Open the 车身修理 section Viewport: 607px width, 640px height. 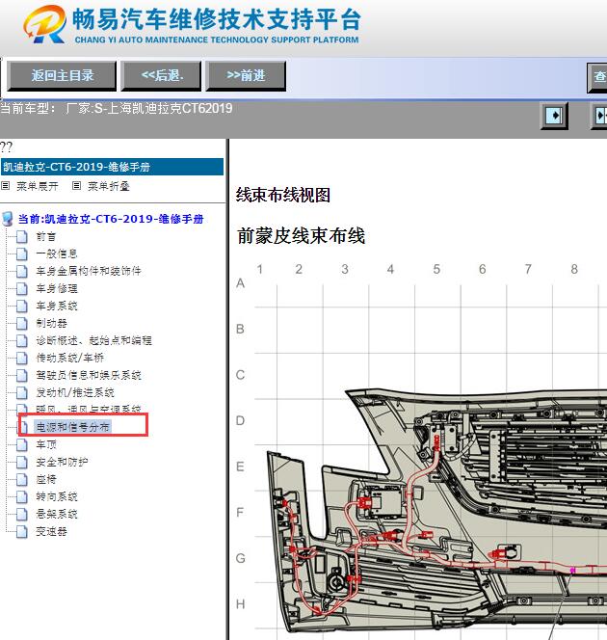tap(56, 288)
